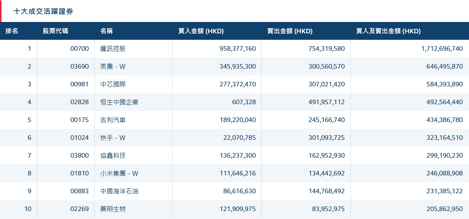Click the sell amount 144,768,492
Viewport: 469px width, 219px height.
tap(327, 191)
